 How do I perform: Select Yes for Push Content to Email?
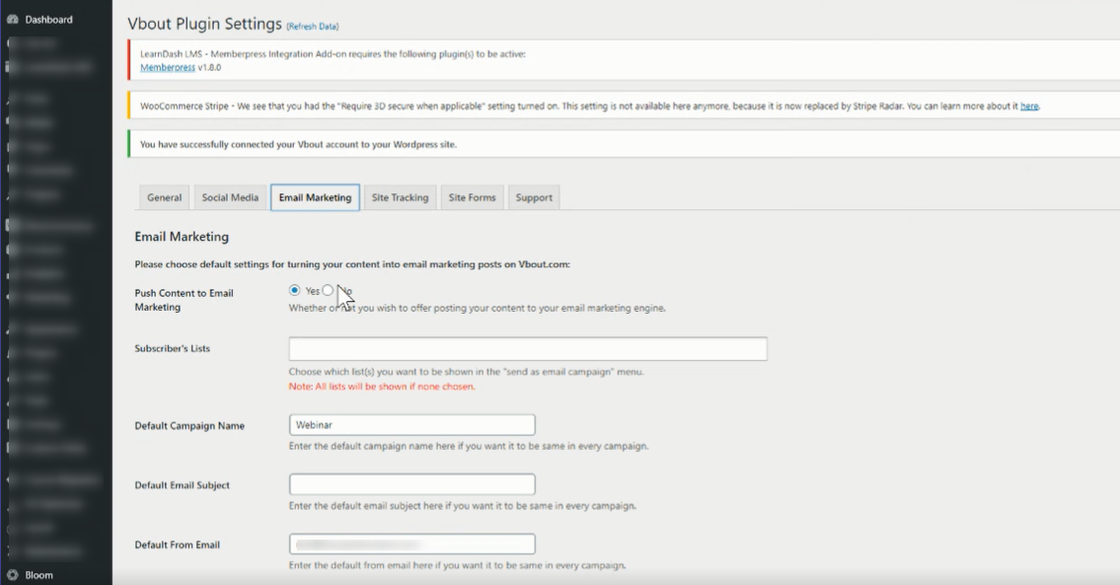click(294, 290)
